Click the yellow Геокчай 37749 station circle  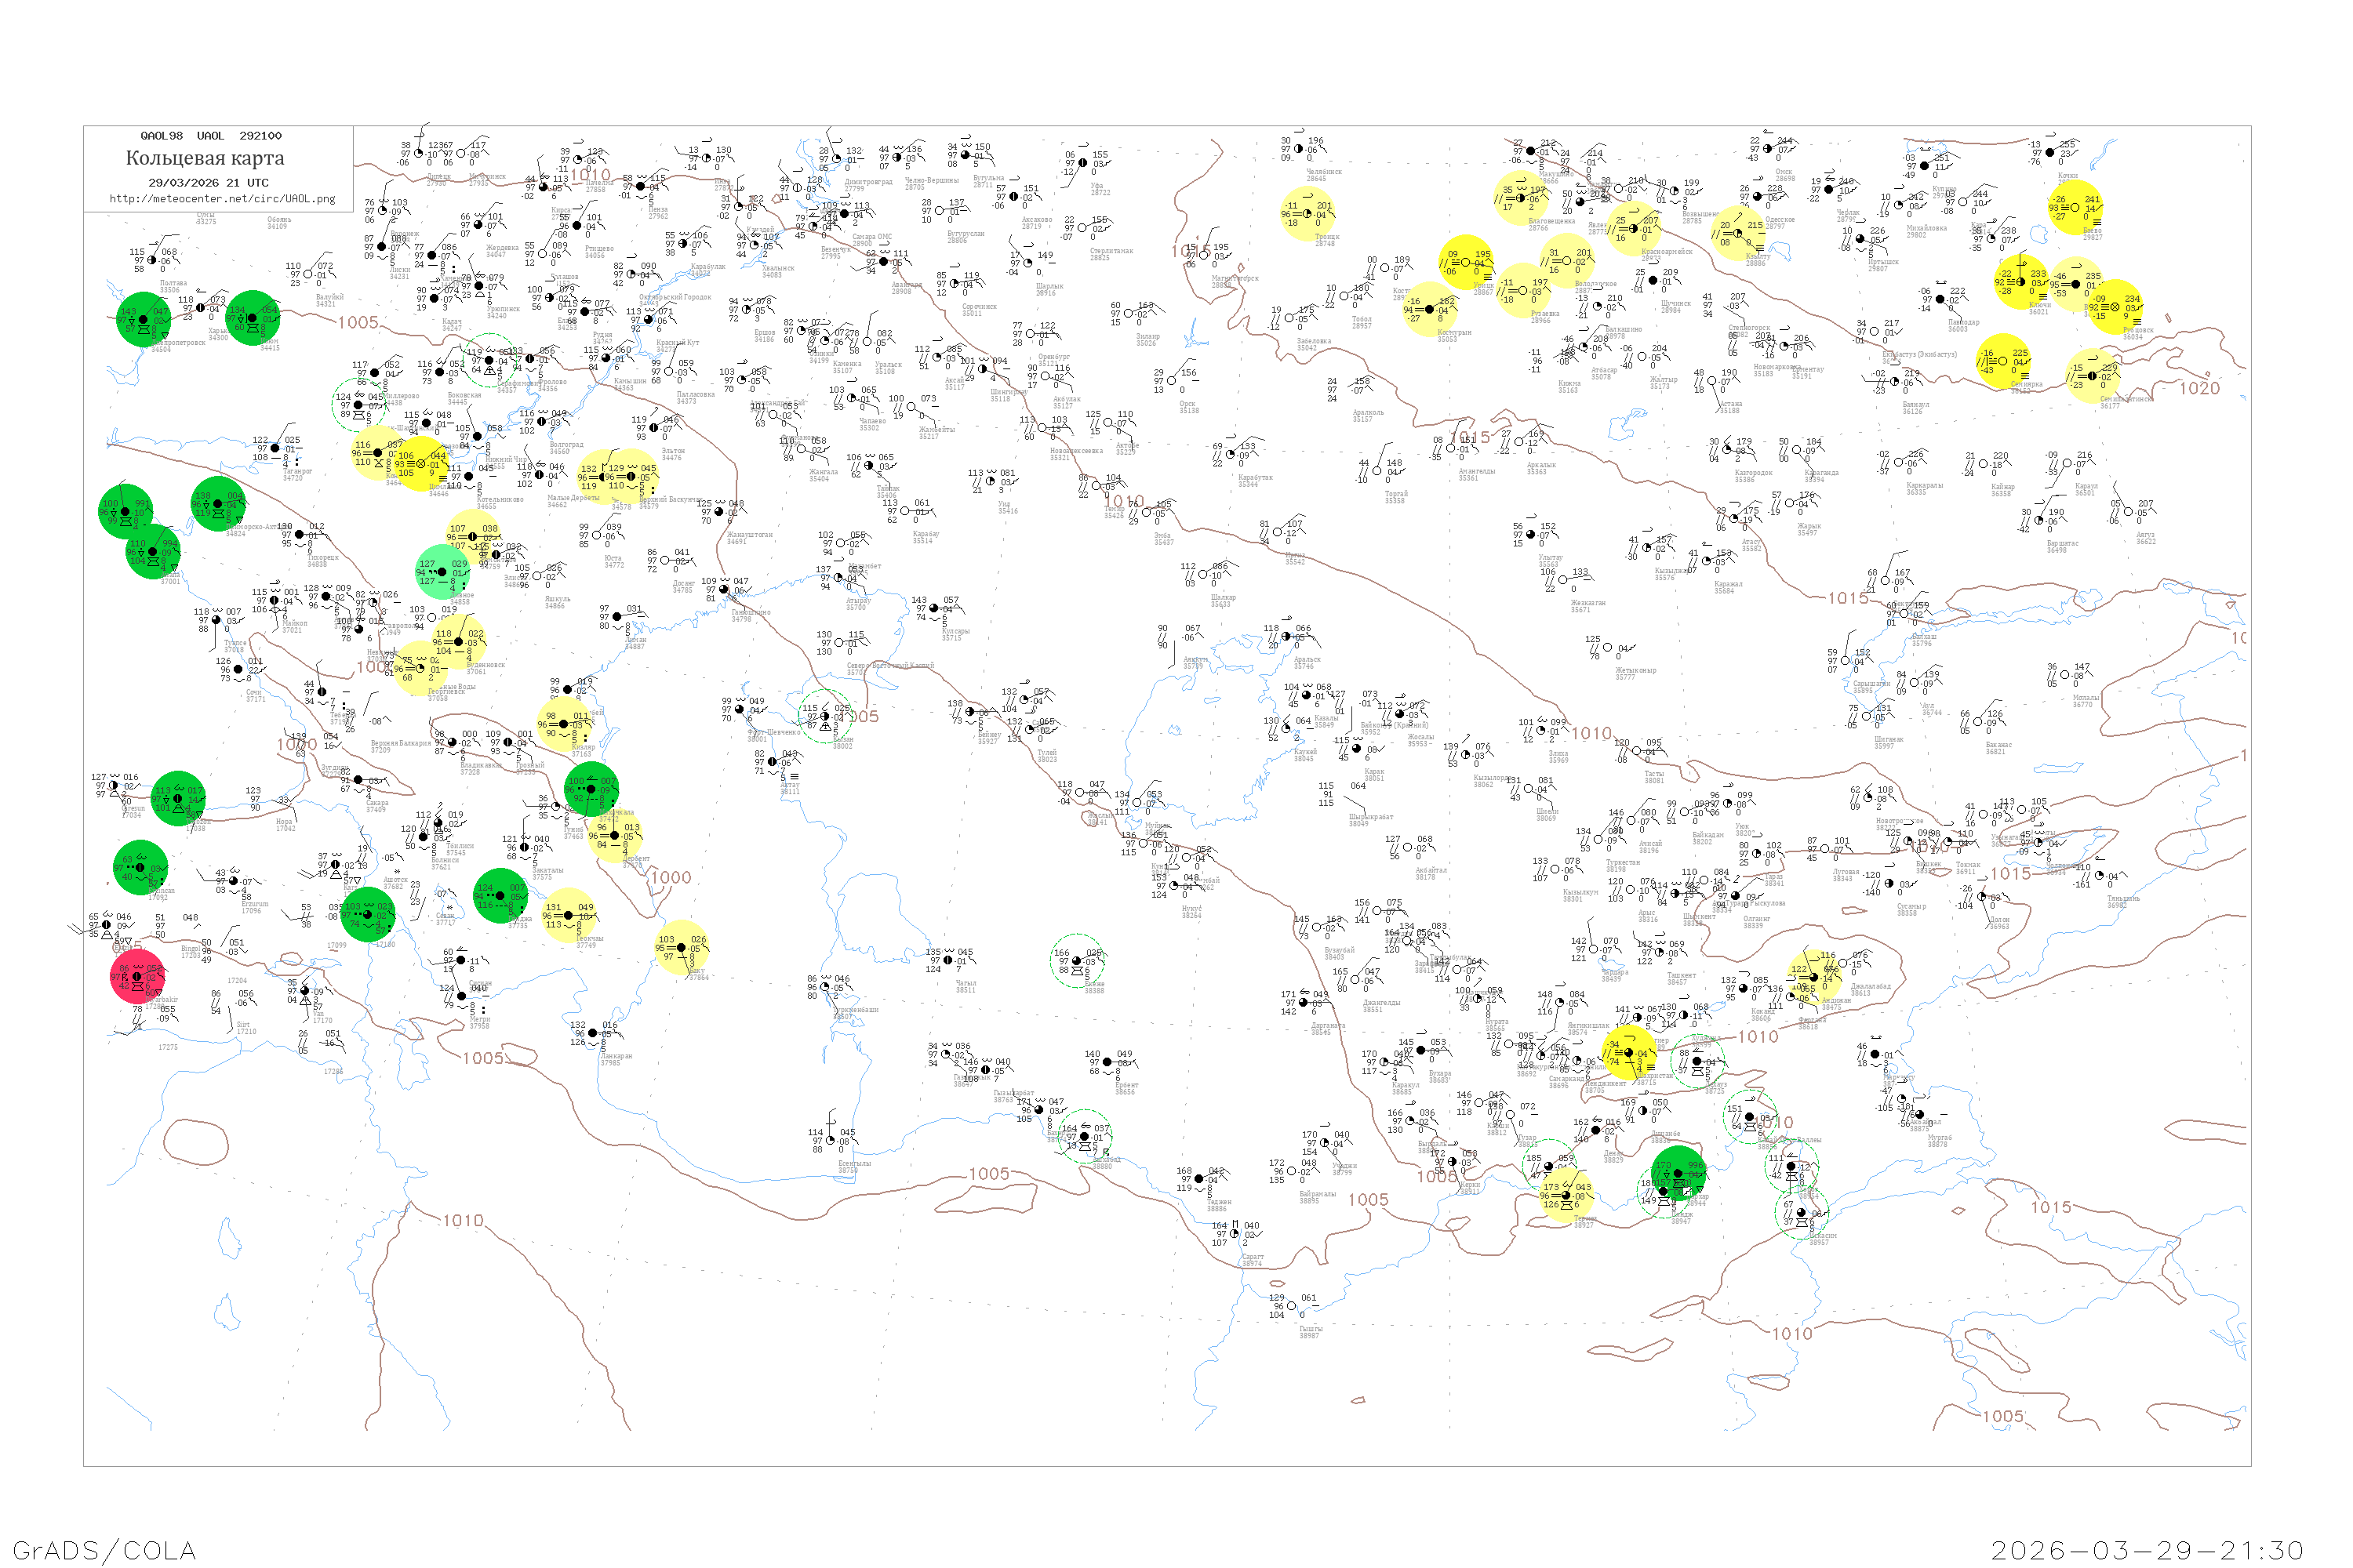pos(568,916)
